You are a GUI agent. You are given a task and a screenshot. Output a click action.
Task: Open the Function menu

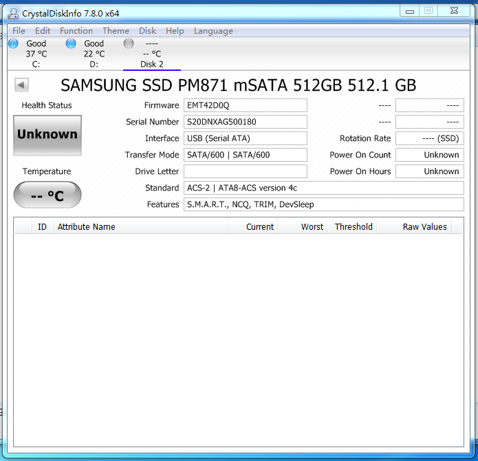tap(76, 31)
